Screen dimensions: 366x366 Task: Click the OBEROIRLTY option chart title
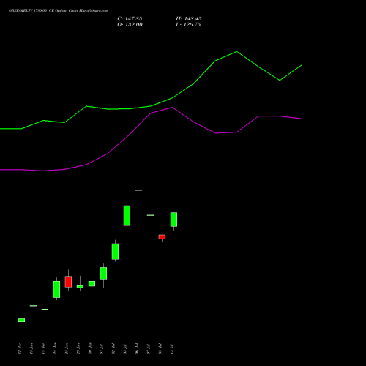(59, 11)
